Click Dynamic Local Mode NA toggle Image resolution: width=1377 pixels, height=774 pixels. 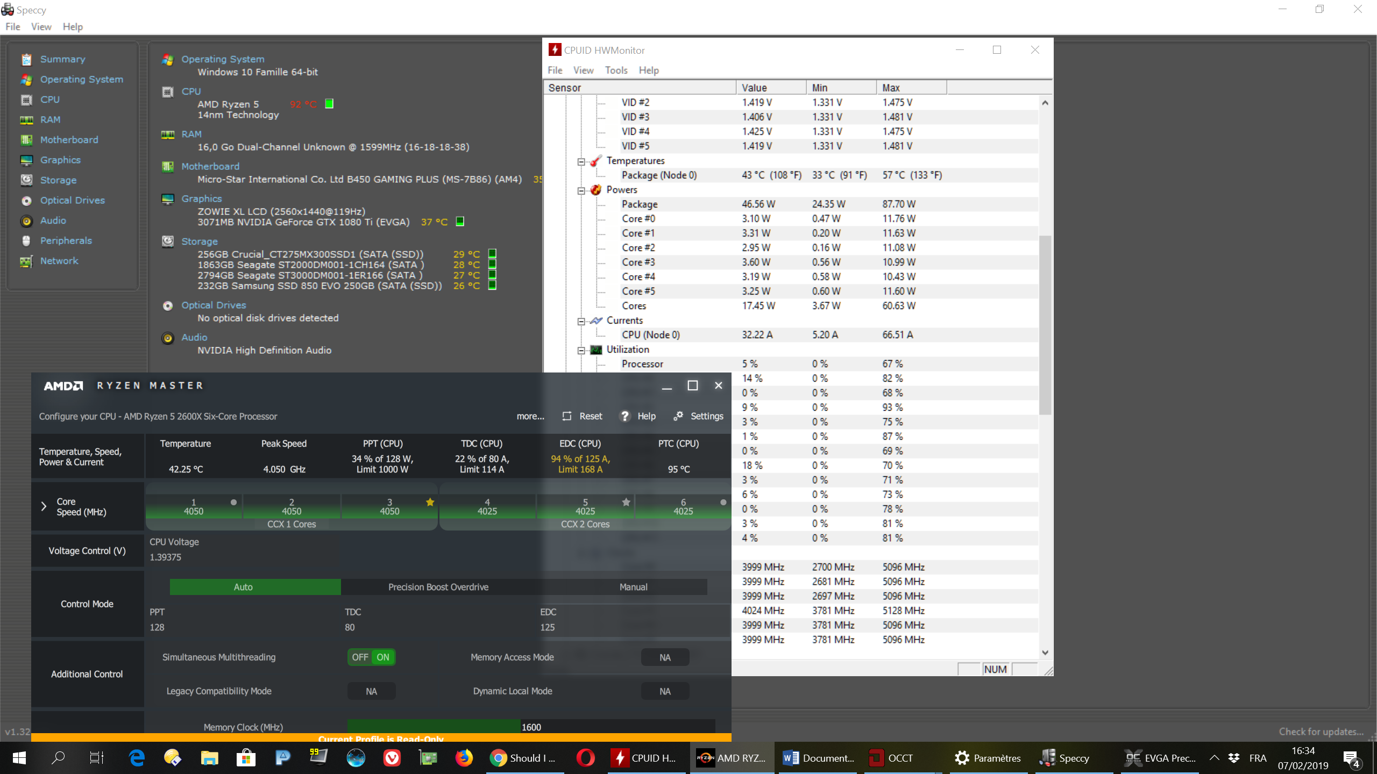click(x=665, y=691)
